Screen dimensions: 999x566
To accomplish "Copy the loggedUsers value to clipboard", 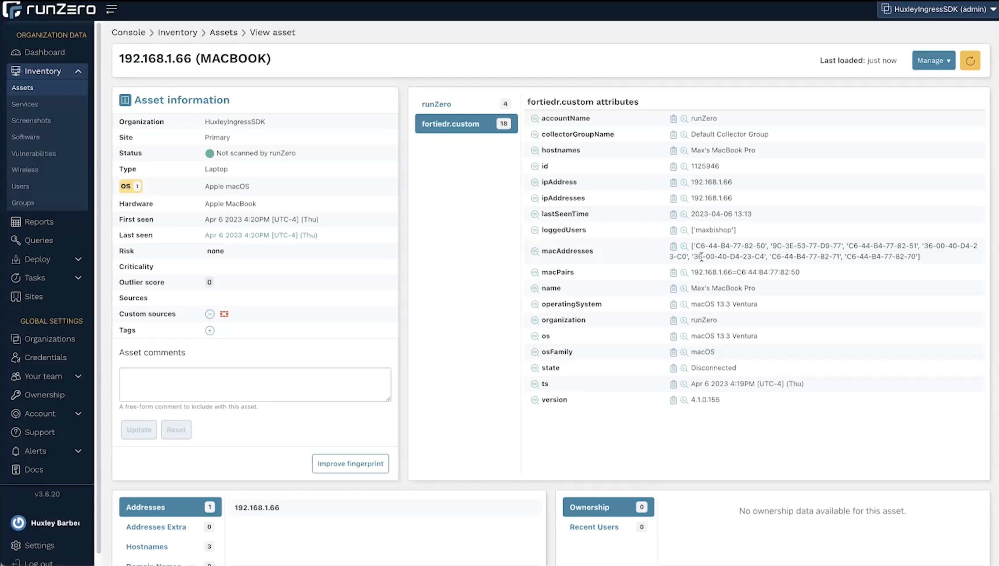I will coord(673,230).
